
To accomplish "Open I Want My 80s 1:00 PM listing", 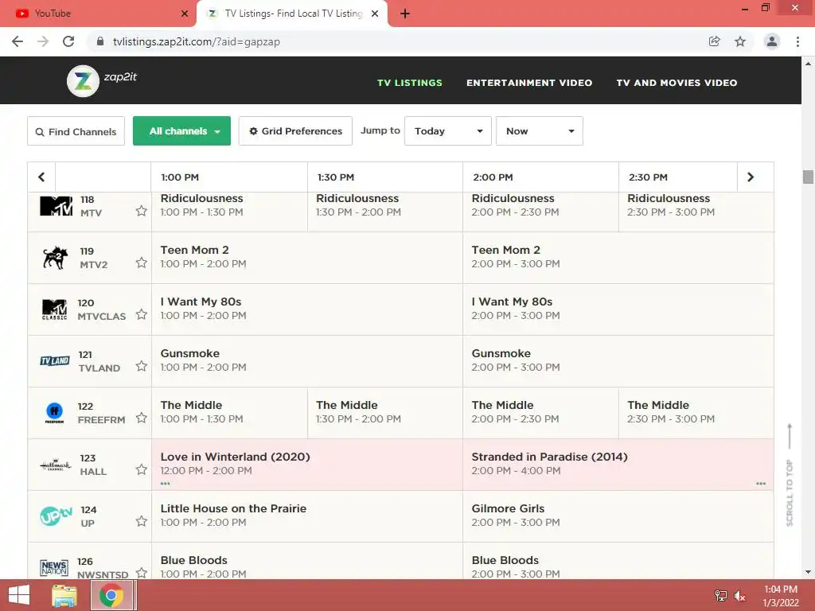I will click(x=307, y=309).
